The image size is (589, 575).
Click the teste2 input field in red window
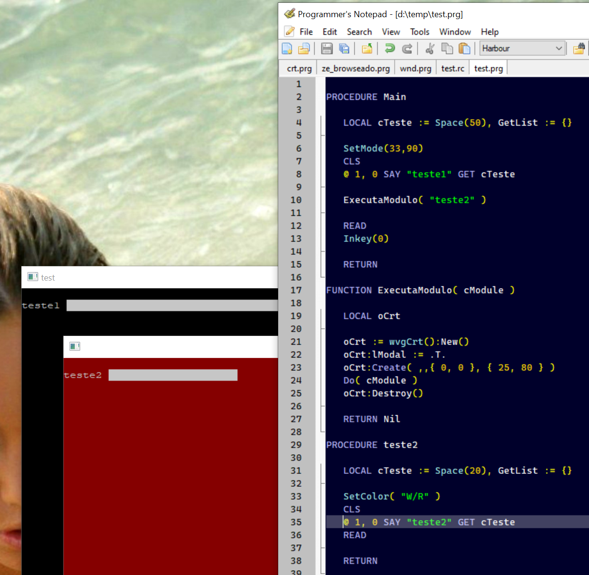(173, 375)
